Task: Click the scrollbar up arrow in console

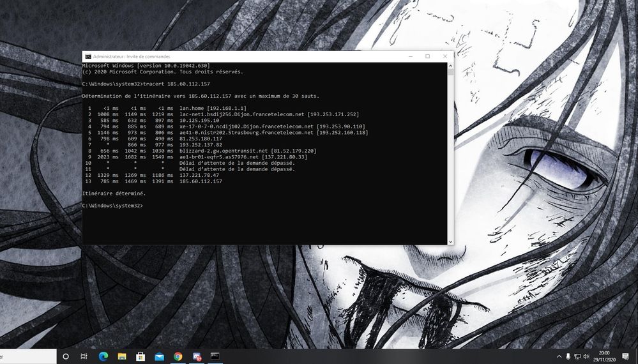Action: pyautogui.click(x=451, y=64)
